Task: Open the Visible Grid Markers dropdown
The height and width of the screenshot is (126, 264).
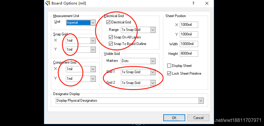Action: point(153,61)
